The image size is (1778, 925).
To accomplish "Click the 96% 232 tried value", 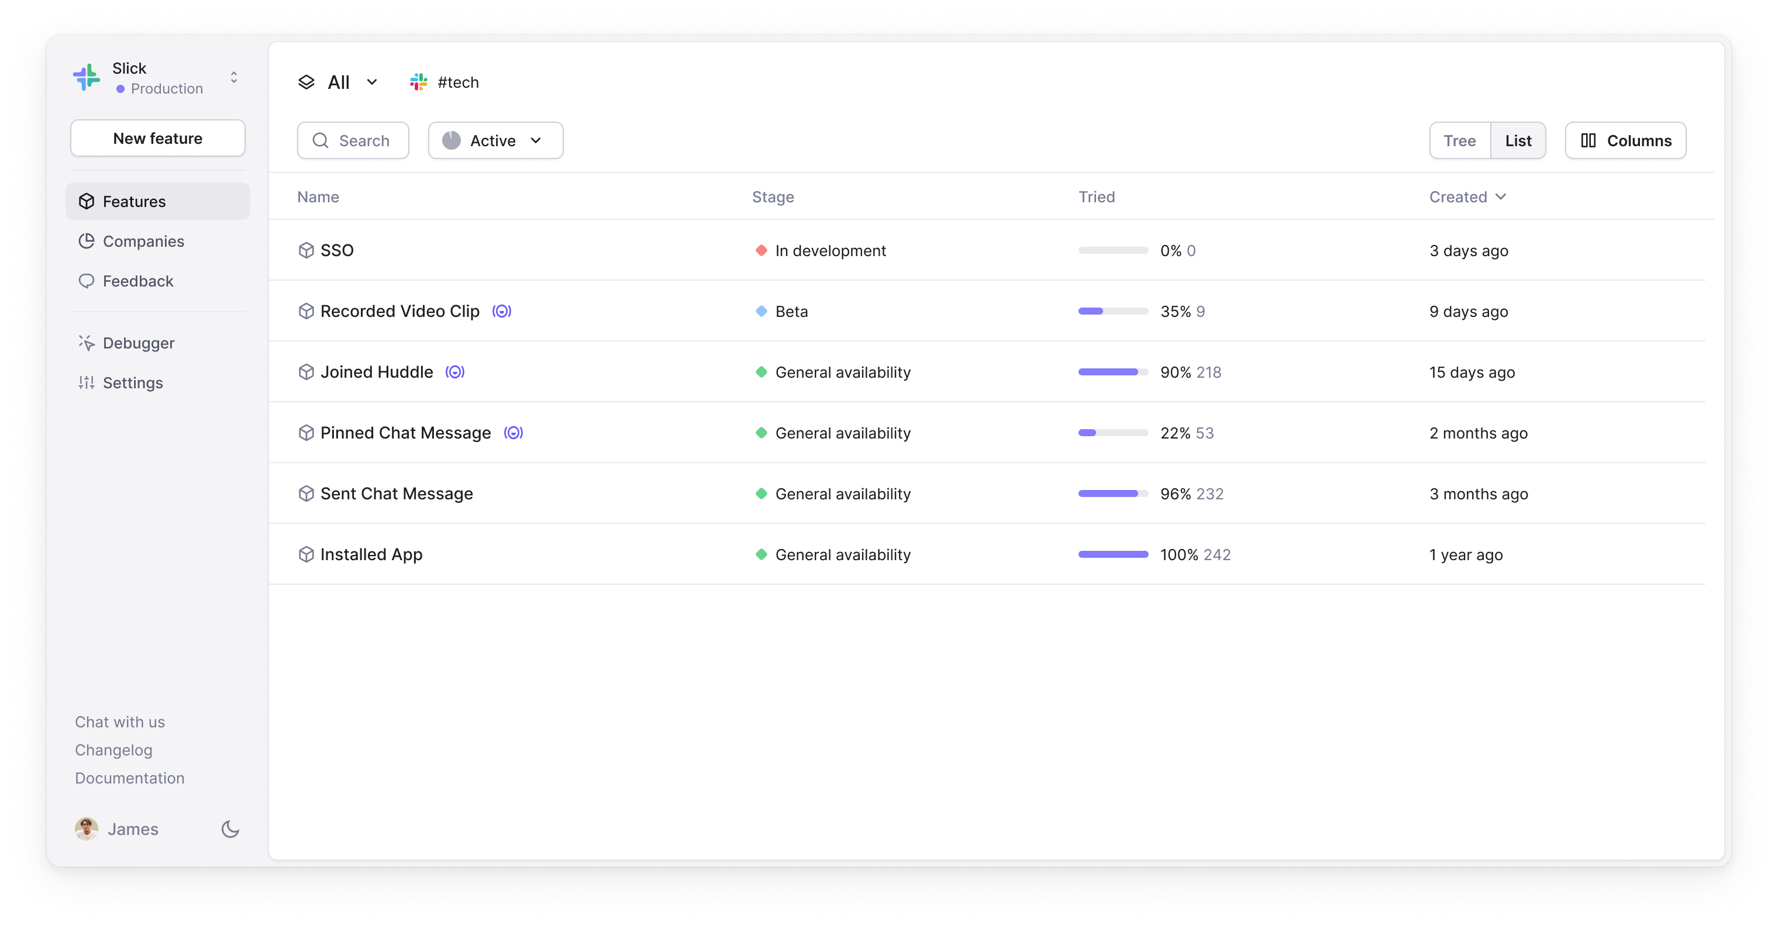I will click(1192, 494).
